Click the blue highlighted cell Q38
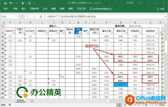The height and width of the screenshot is (107, 168). pos(121,85)
